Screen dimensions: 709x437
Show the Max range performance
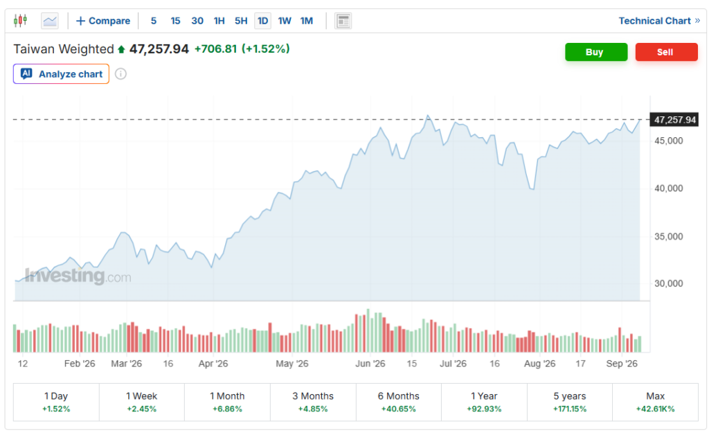click(x=656, y=402)
